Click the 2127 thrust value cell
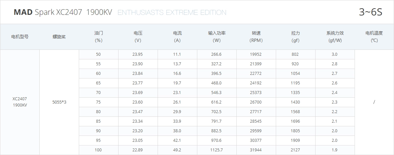 coord(295,150)
